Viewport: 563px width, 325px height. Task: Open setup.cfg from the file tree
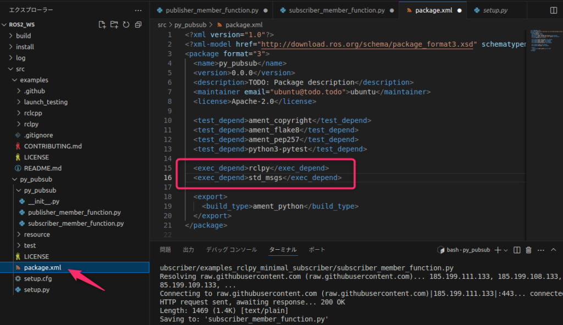[x=37, y=278]
